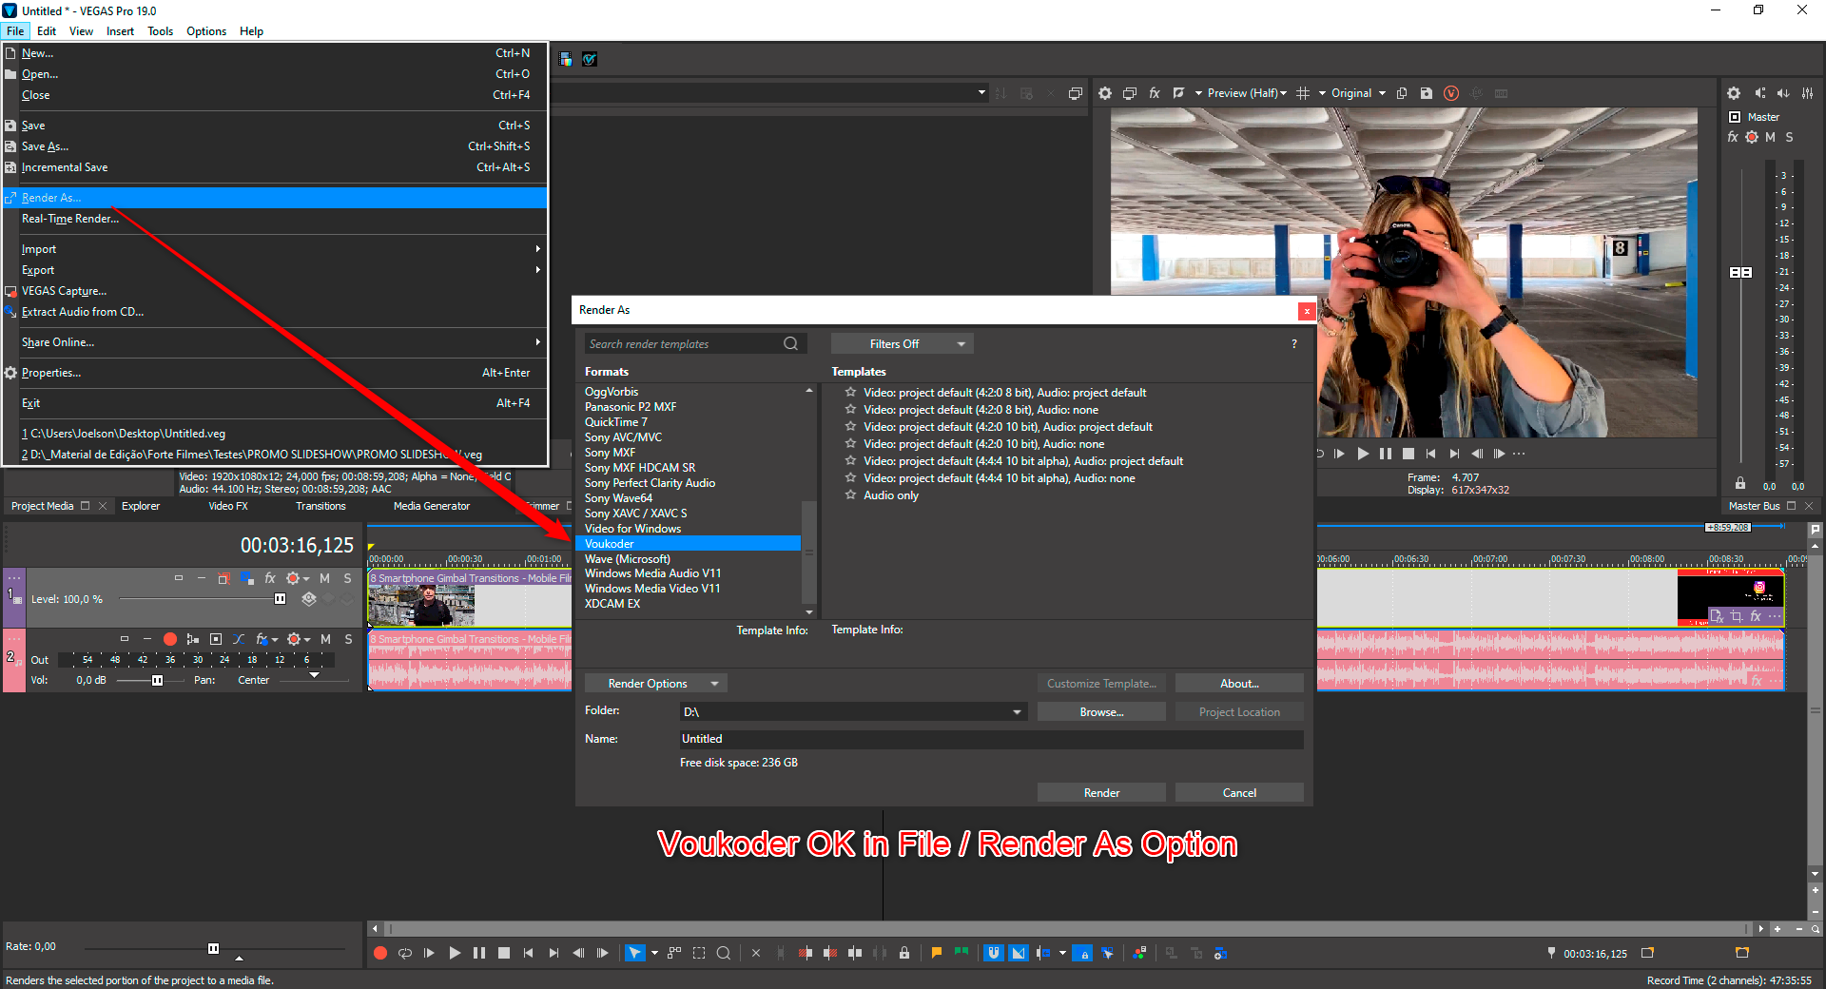Image resolution: width=1826 pixels, height=989 pixels.
Task: Open Track FX on video track 1
Action: click(x=270, y=578)
